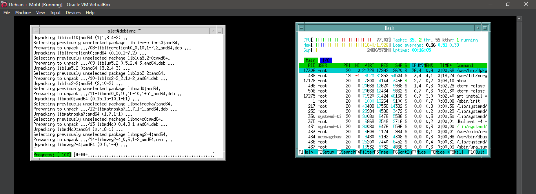This screenshot has height=194, width=536.
Task: Switch to htop Main tab
Action: [310, 60]
